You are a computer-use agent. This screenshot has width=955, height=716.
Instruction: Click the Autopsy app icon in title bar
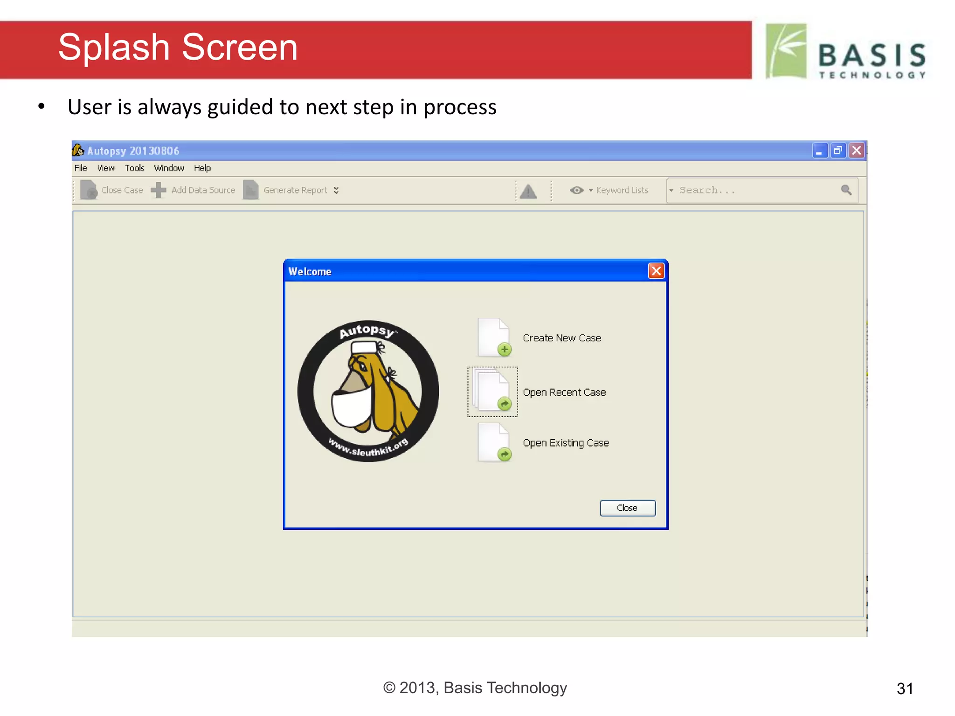tap(78, 150)
